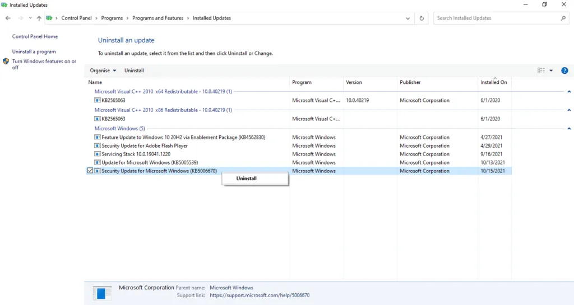This screenshot has height=305, width=574.
Task: Select Security Update for Adobe Flash Player
Action: [x=298, y=146]
